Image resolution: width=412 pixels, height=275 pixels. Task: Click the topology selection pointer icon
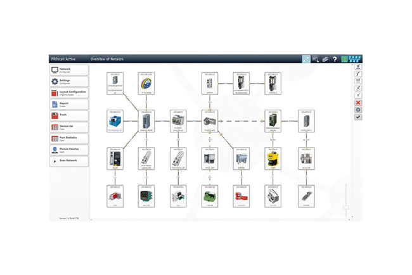pyautogui.click(x=315, y=59)
